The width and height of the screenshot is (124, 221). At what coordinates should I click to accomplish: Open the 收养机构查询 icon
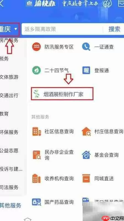coord(36,179)
